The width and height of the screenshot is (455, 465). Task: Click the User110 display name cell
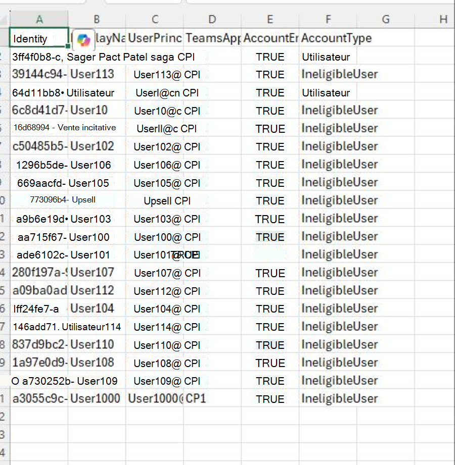coord(97,344)
